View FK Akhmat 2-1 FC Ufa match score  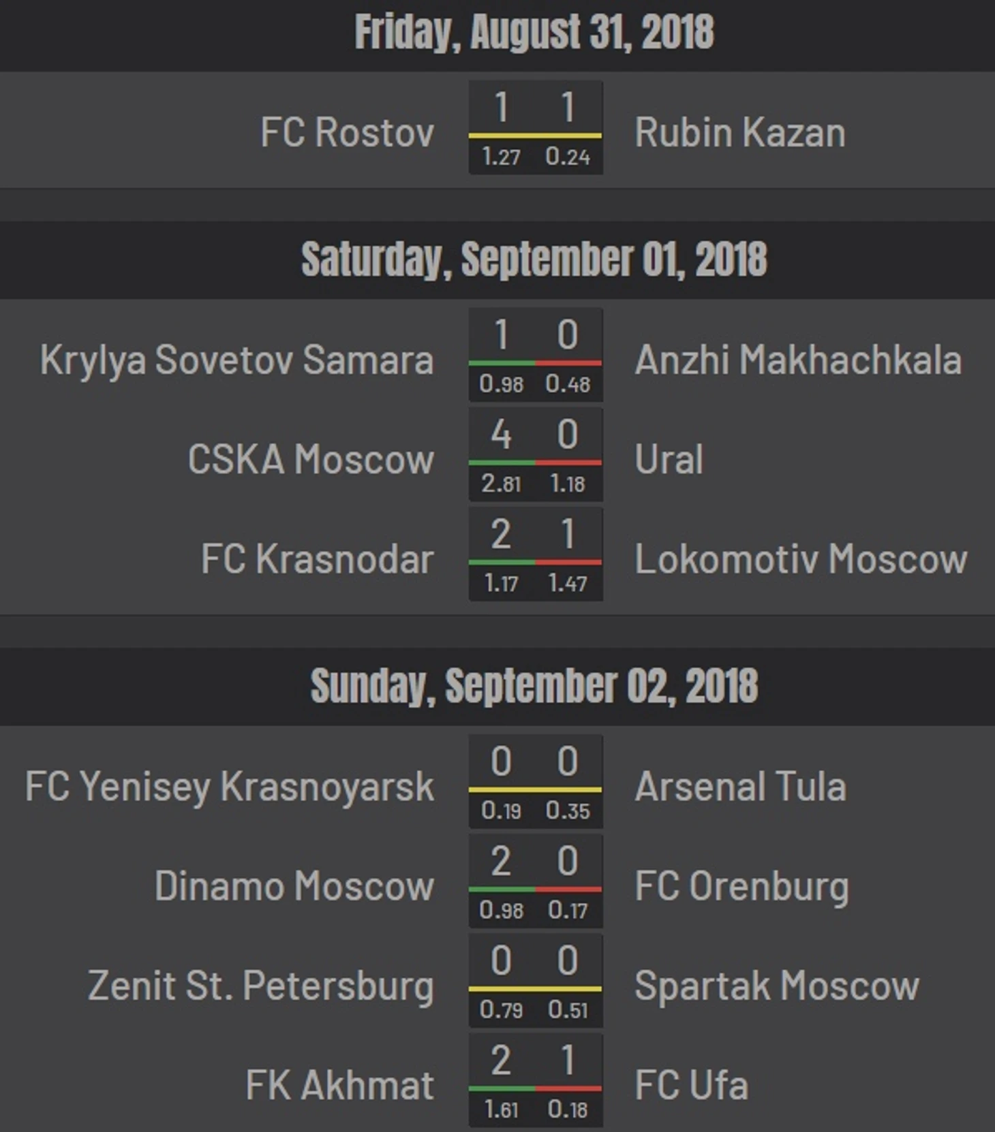coord(536,1080)
